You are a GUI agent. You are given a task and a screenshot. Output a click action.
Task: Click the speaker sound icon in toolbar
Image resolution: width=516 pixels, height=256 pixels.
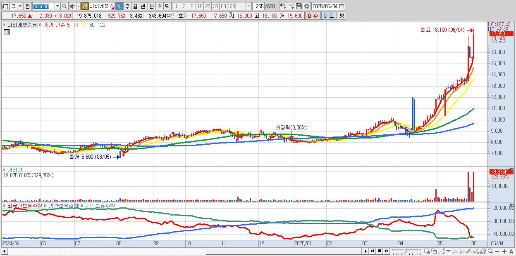point(72,6)
